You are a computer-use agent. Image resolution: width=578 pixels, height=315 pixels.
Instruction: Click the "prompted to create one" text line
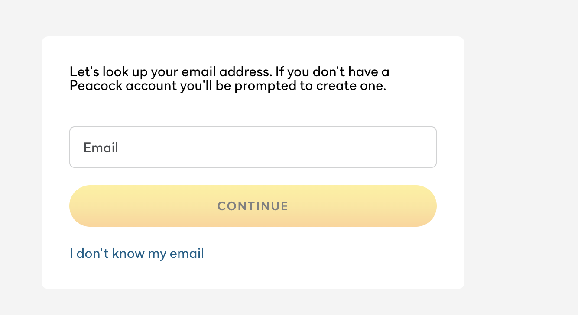(x=227, y=86)
